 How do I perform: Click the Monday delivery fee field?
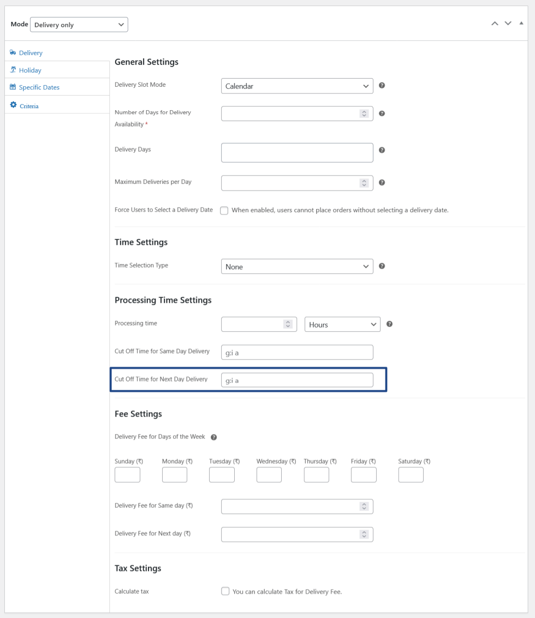(x=175, y=475)
